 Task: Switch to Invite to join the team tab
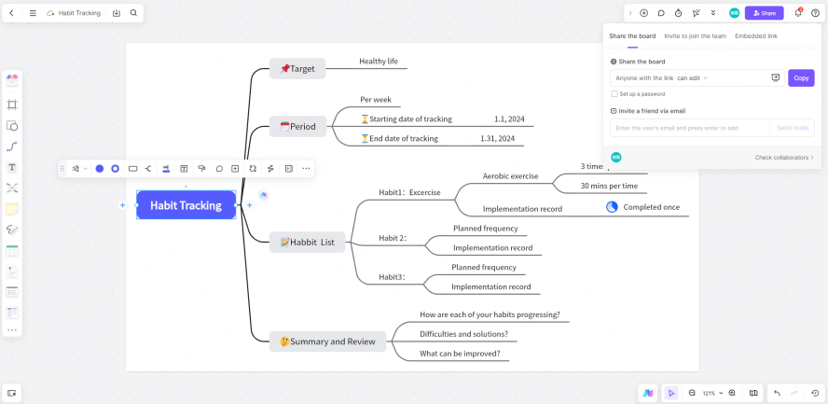(695, 35)
